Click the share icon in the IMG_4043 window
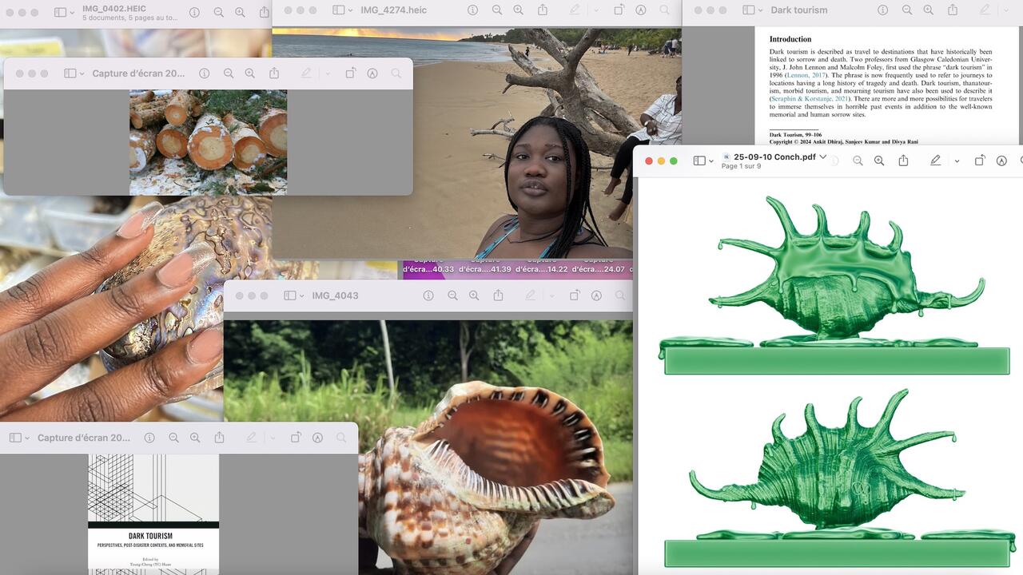Screen dimensions: 1023x575 click(498, 295)
